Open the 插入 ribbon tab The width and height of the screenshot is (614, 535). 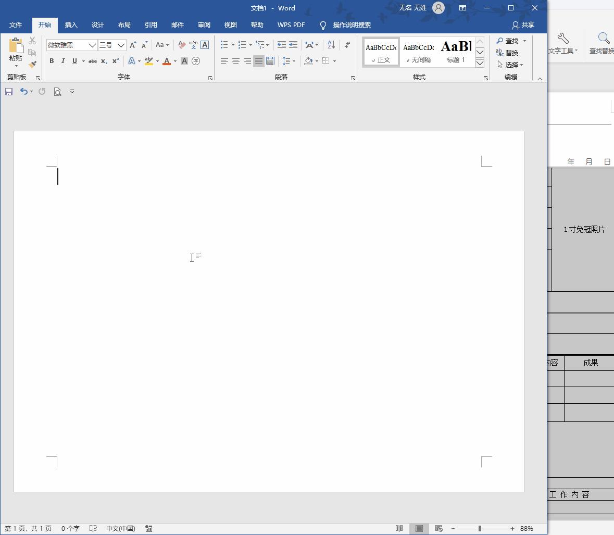pos(71,25)
